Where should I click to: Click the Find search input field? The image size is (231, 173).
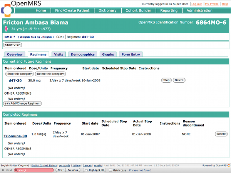tap(34, 170)
